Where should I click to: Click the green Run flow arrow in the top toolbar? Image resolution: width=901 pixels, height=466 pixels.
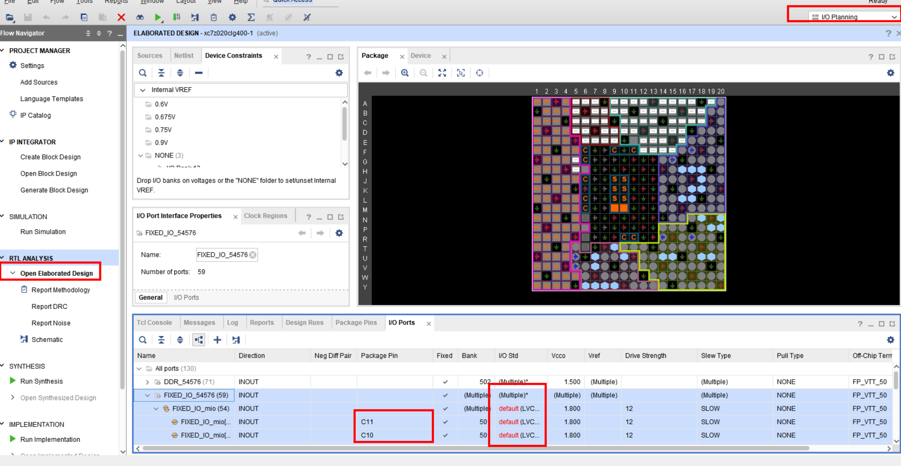pos(158,17)
